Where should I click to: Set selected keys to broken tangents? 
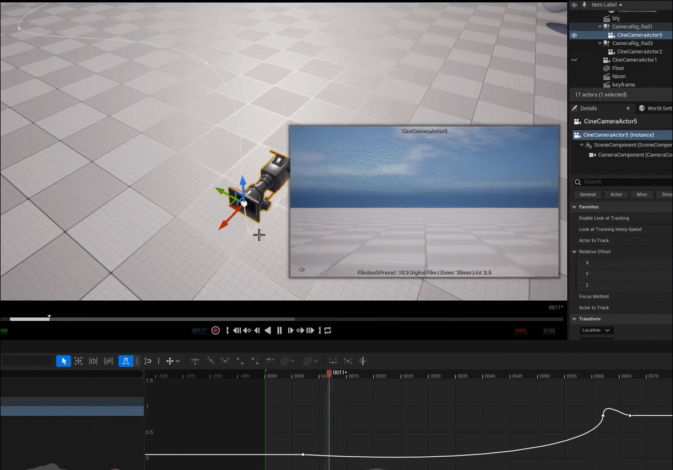[x=225, y=361]
